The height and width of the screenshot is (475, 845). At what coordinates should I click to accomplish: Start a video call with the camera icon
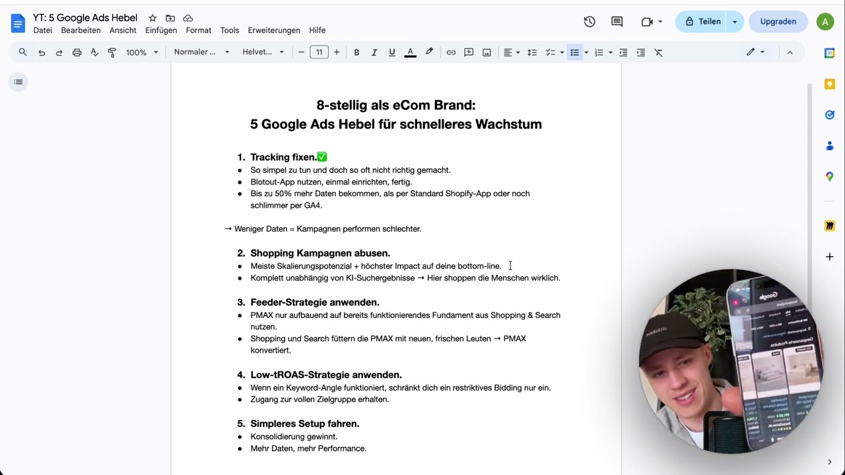(647, 22)
